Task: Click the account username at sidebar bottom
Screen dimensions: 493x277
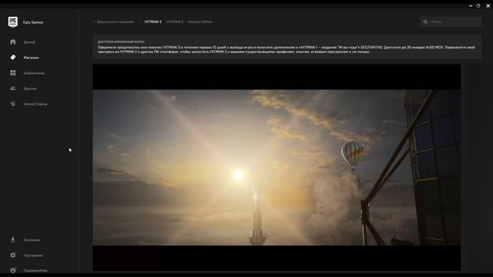Action: (x=35, y=270)
